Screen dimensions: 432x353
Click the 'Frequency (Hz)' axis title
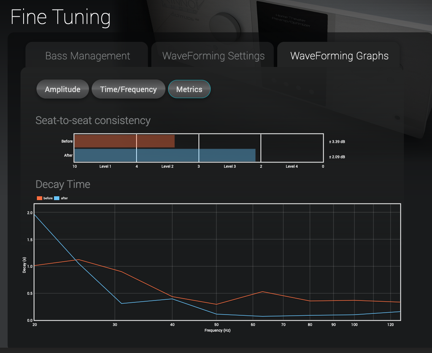[x=218, y=330]
